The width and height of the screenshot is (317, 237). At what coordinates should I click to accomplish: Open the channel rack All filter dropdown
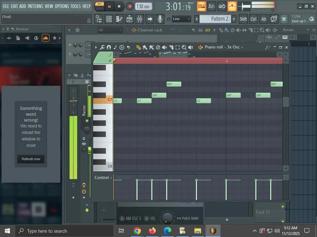[x=110, y=30]
